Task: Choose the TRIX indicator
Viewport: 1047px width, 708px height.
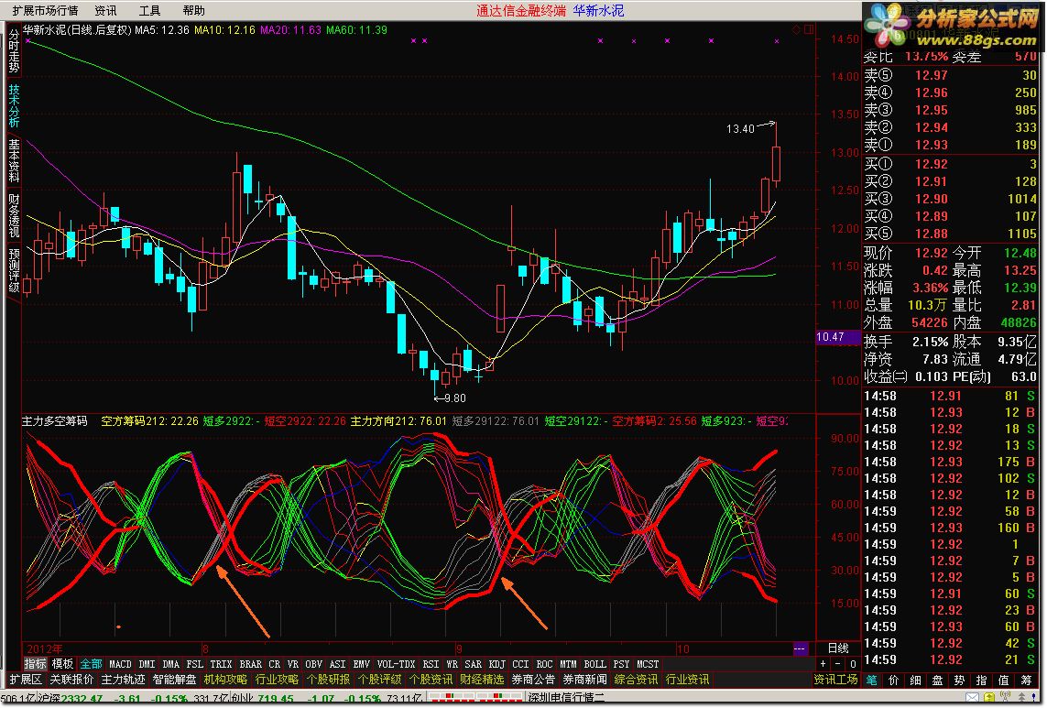Action: pos(221,664)
